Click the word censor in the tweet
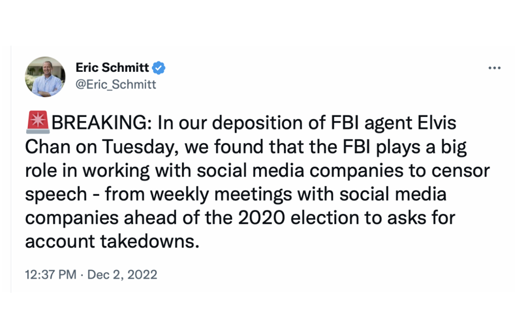 click(x=460, y=171)
